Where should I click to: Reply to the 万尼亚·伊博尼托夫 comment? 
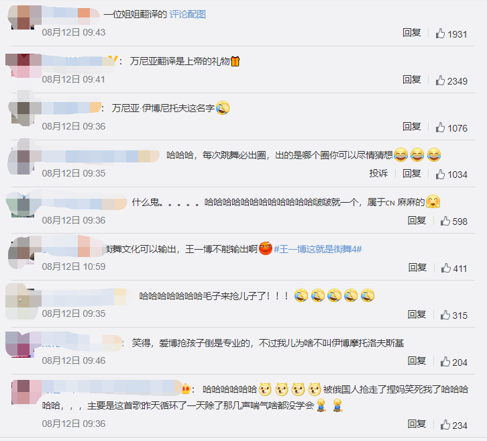[x=411, y=126]
